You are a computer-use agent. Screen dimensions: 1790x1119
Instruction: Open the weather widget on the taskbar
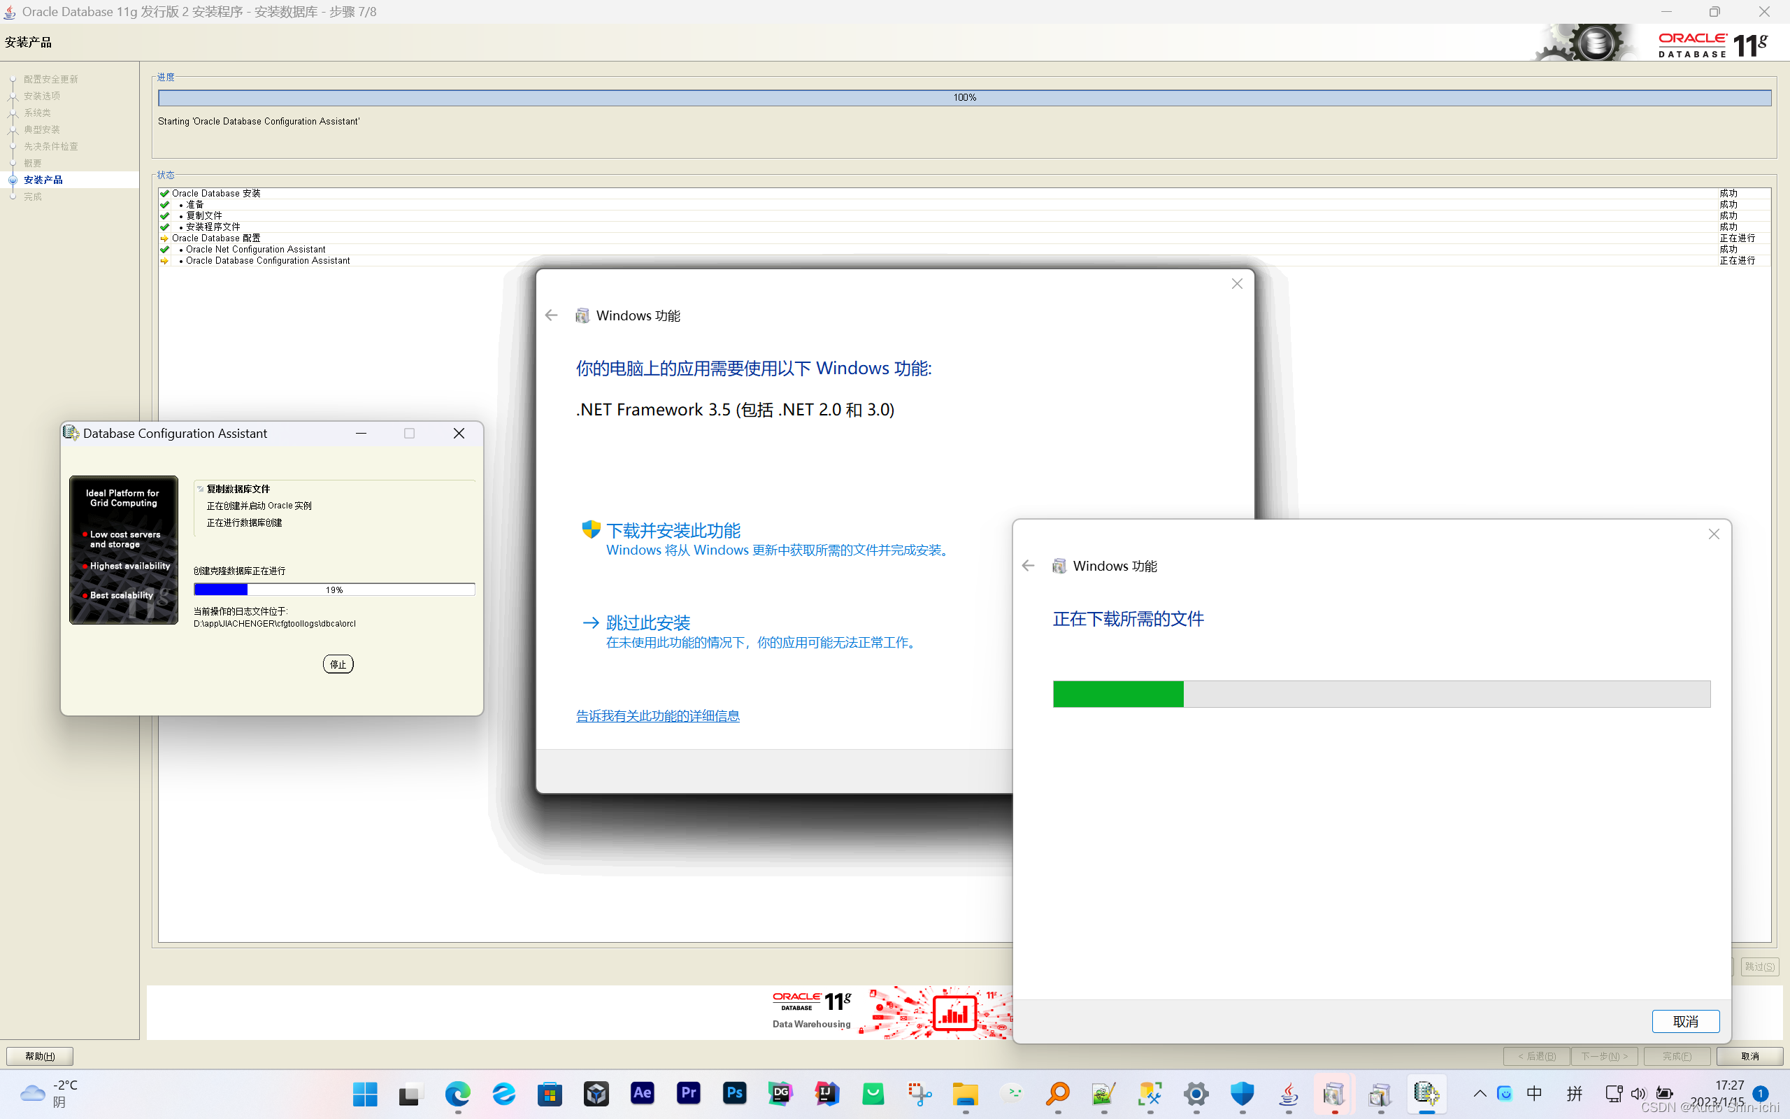tap(50, 1093)
